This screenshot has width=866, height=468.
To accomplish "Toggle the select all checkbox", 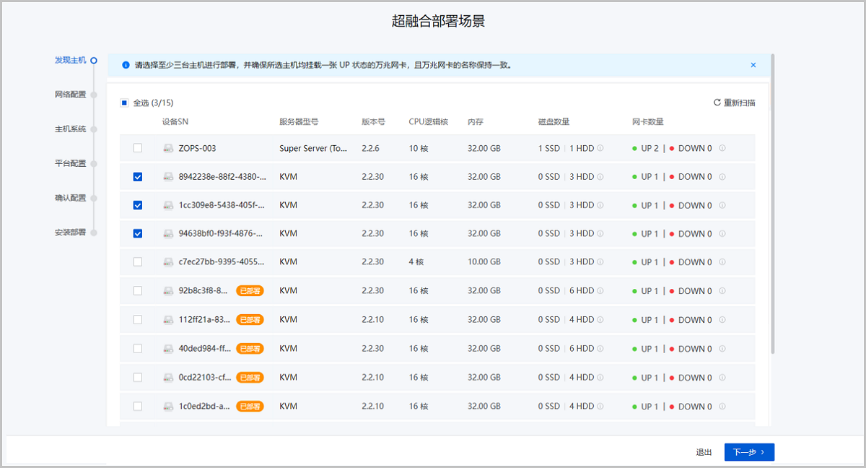I will 124,103.
